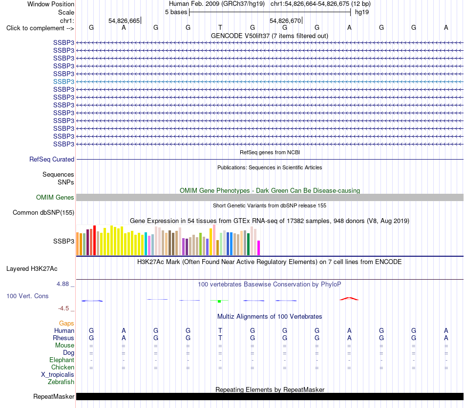464x408 pixels.
Task: Click the red PhyloP conservation bump
Action: click(x=349, y=299)
